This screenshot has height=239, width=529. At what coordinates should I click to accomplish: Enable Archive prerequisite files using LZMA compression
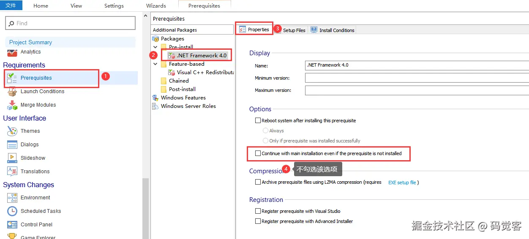(x=258, y=183)
